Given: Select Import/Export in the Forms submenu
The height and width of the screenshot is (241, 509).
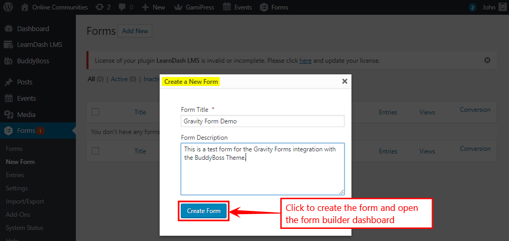Looking at the screenshot, I should tap(25, 201).
